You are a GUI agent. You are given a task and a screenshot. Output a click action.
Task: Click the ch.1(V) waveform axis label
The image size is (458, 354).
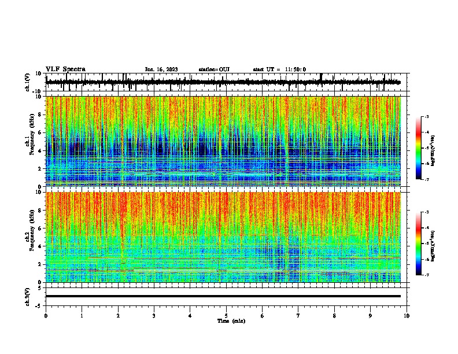(x=28, y=82)
